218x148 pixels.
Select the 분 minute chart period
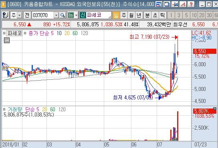[147, 15]
